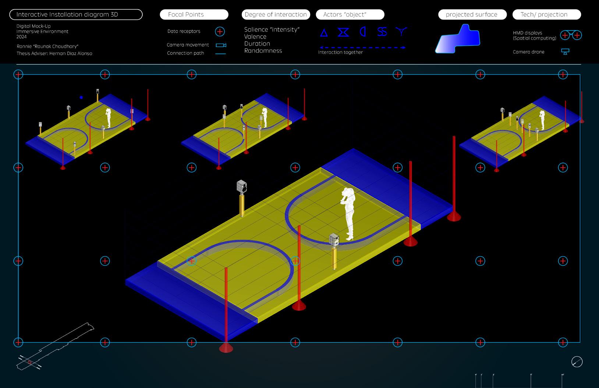The height and width of the screenshot is (388, 599).
Task: Select the Y-shaped actor symbol
Action: point(402,32)
